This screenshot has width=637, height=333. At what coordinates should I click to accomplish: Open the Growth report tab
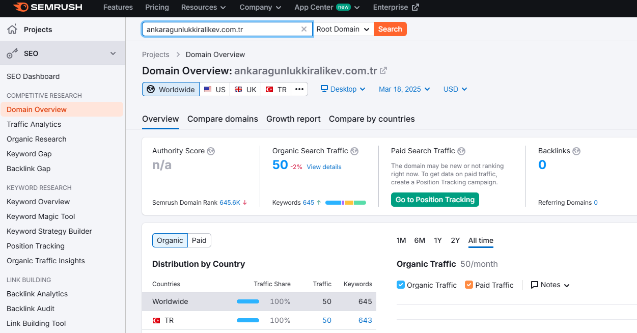[293, 119]
